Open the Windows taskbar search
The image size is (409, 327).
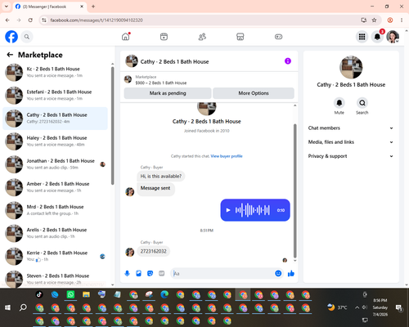click(23, 307)
